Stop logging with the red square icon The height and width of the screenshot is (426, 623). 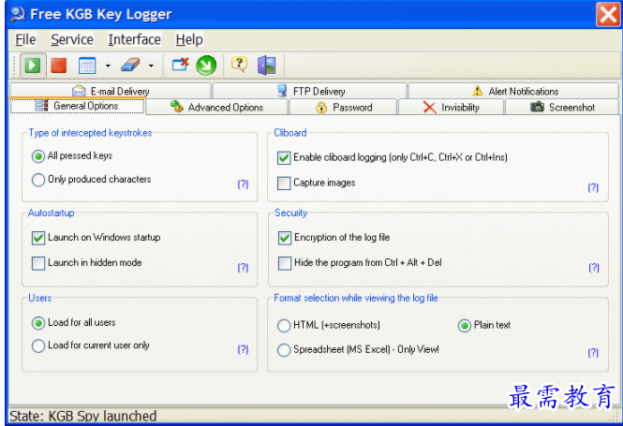59,66
